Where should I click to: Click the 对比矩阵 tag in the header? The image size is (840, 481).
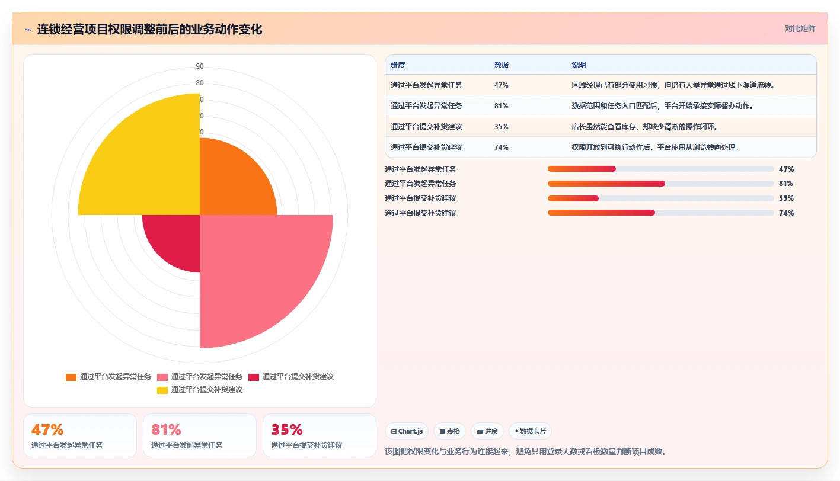click(x=800, y=28)
